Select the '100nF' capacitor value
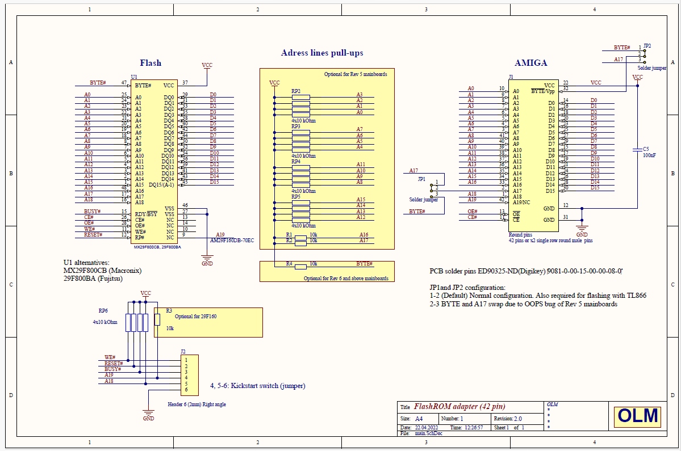The width and height of the screenshot is (681, 451). (x=649, y=155)
